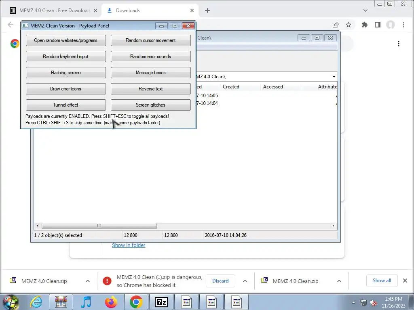Image resolution: width=414 pixels, height=310 pixels.
Task: Open Windows Start menu orb
Action: point(11,302)
